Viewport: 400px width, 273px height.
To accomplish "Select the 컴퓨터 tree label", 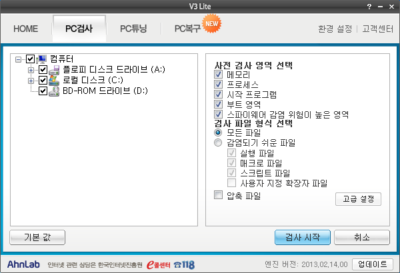I will [61, 59].
